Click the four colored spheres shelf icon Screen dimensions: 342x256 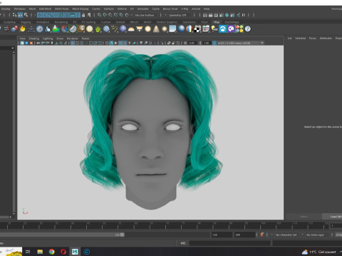(239, 29)
